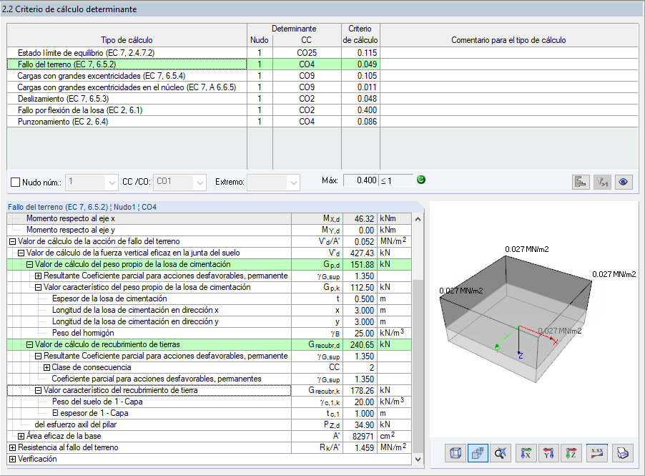Print the 3D foundation graphic
The width and height of the screenshot is (645, 476).
coord(622,453)
